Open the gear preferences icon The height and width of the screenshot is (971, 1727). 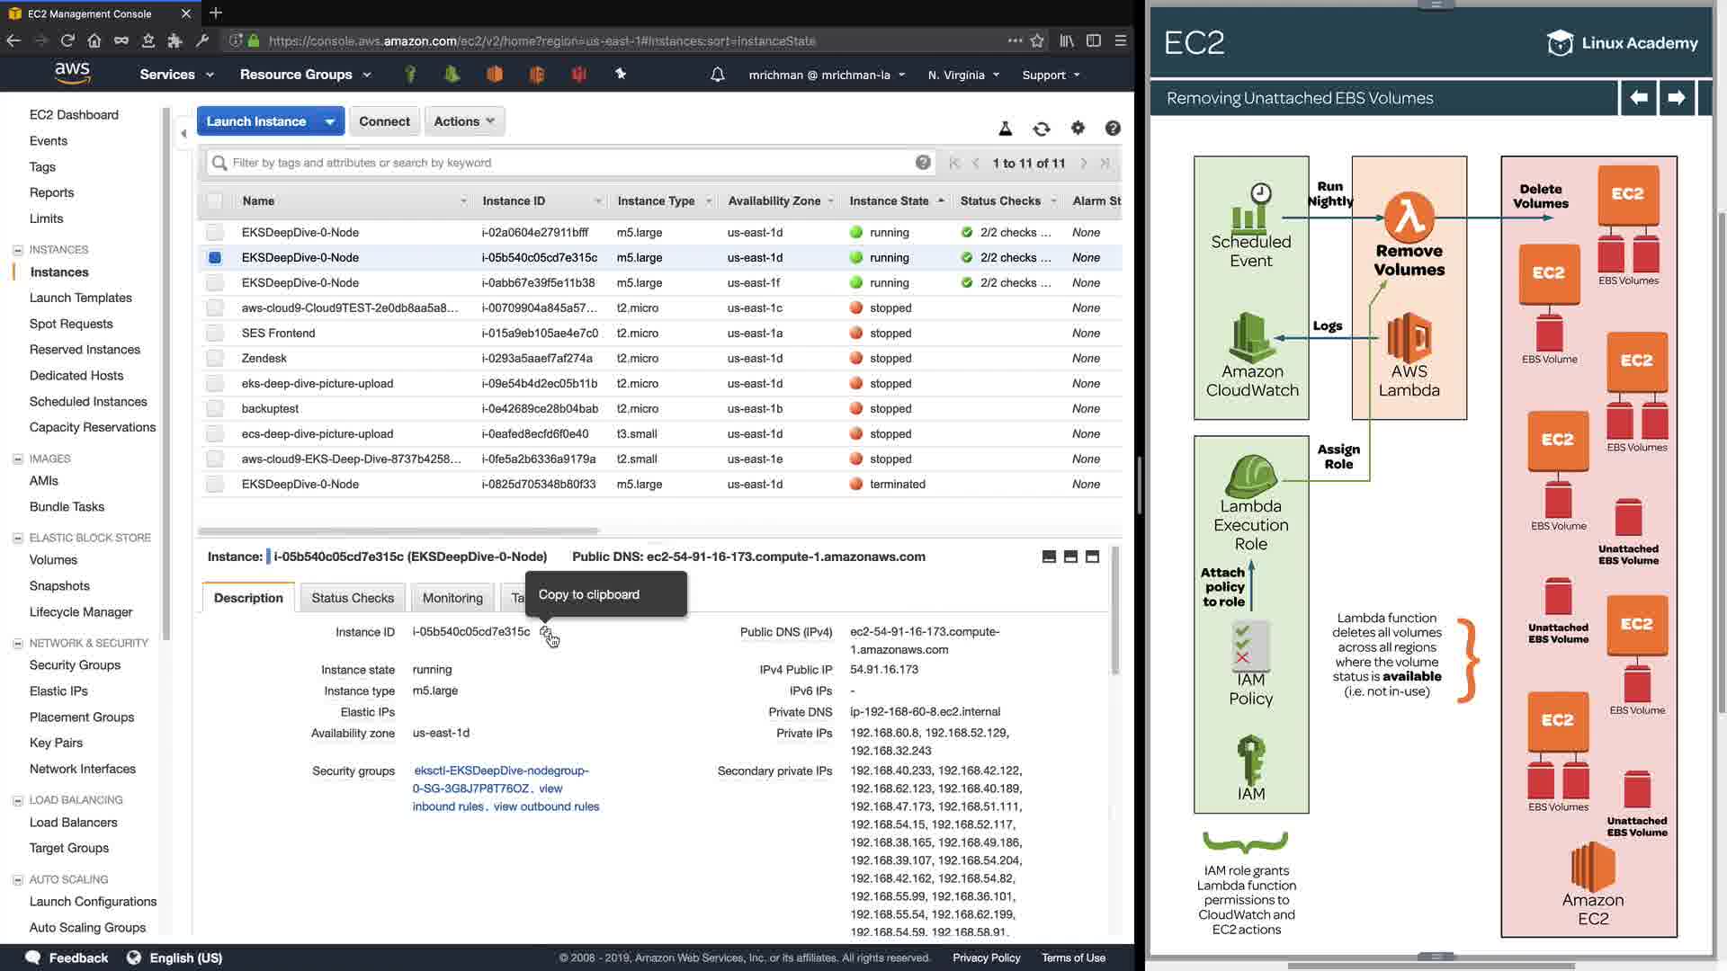point(1078,129)
